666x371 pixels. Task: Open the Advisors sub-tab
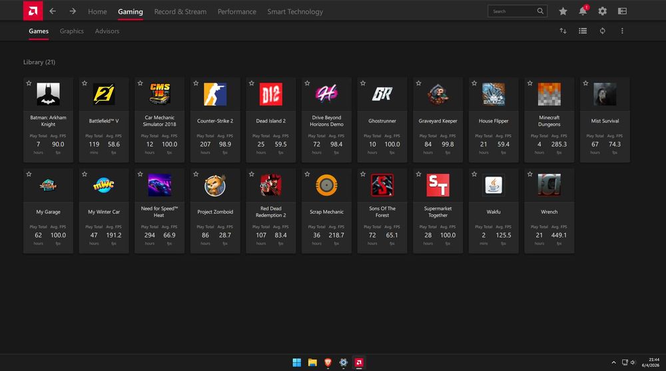(107, 31)
